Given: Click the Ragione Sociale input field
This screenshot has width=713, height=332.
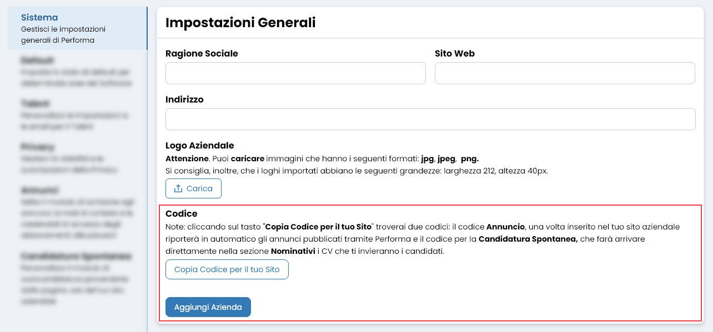Looking at the screenshot, I should (x=295, y=73).
